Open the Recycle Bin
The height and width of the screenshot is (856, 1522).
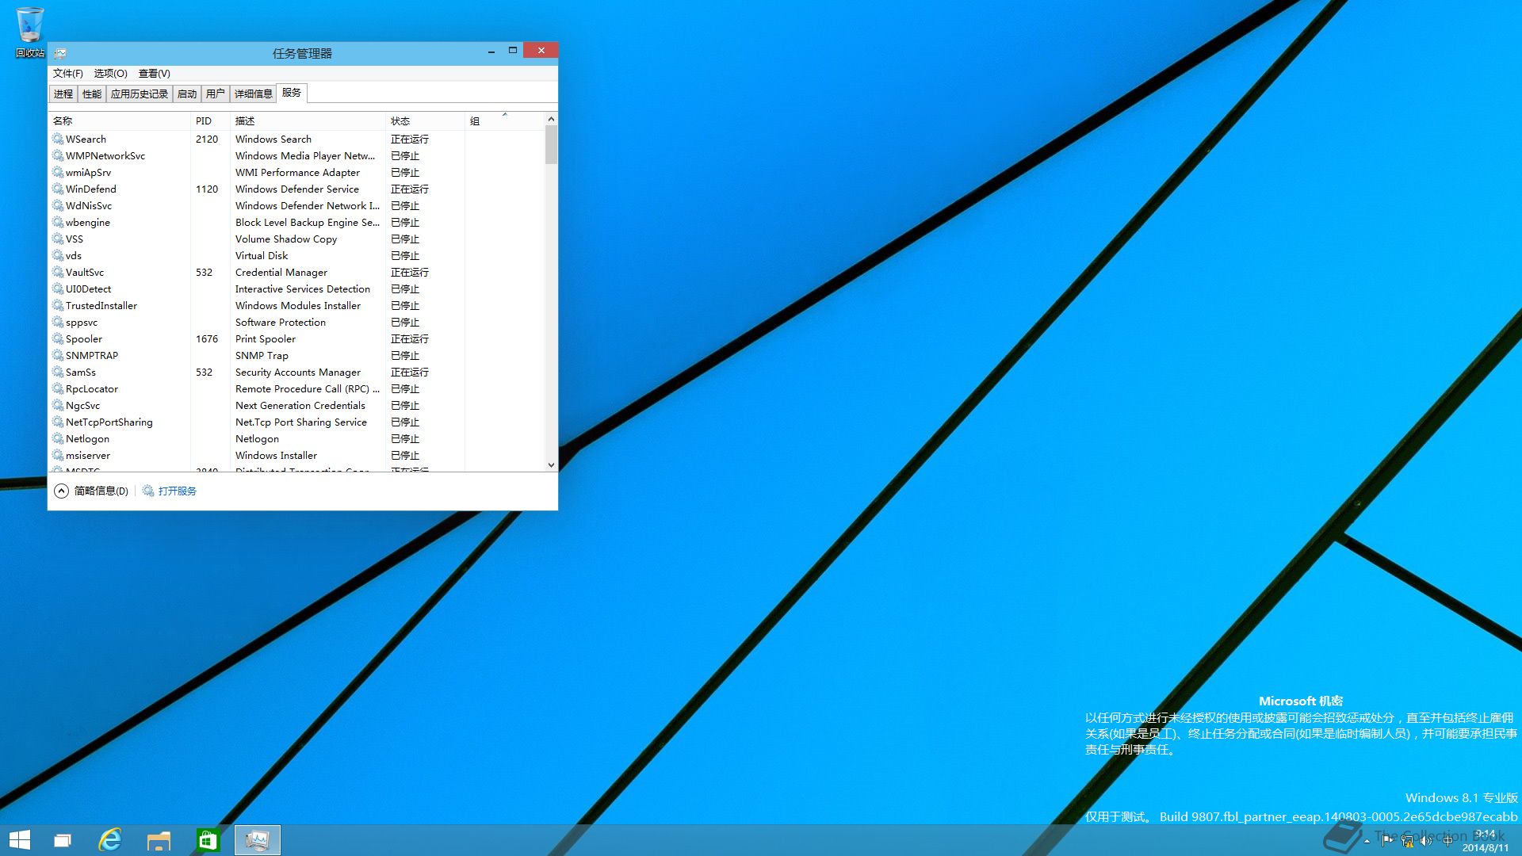[29, 22]
